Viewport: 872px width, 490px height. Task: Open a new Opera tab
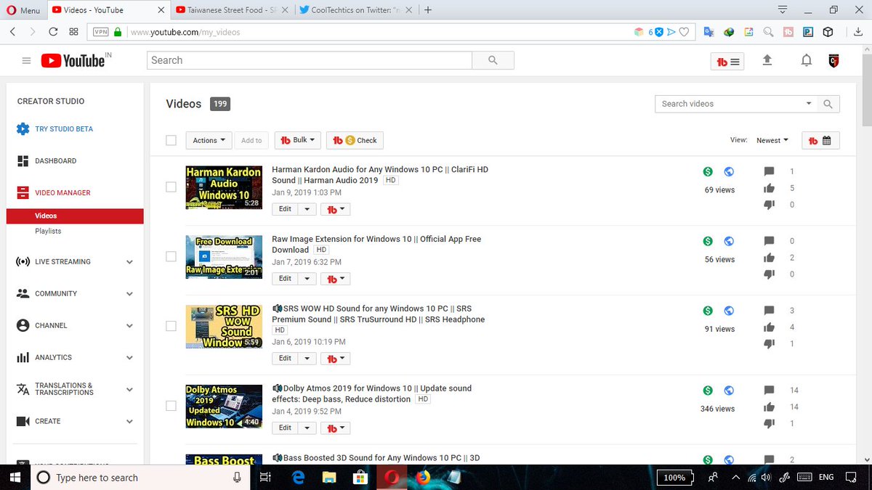428,10
